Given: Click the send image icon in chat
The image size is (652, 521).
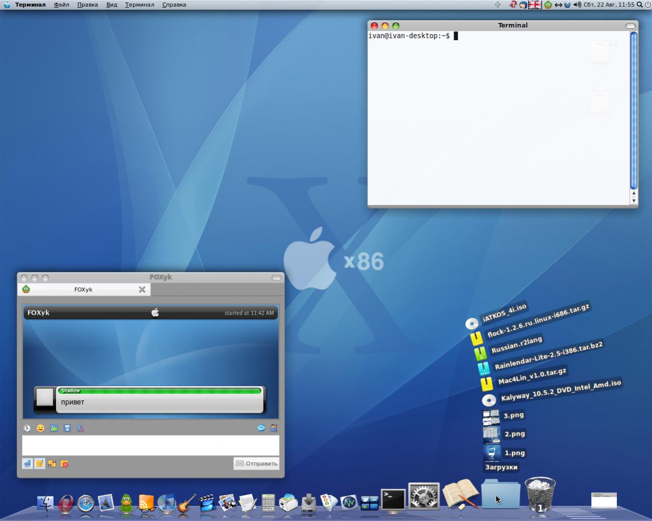Looking at the screenshot, I should click(54, 428).
